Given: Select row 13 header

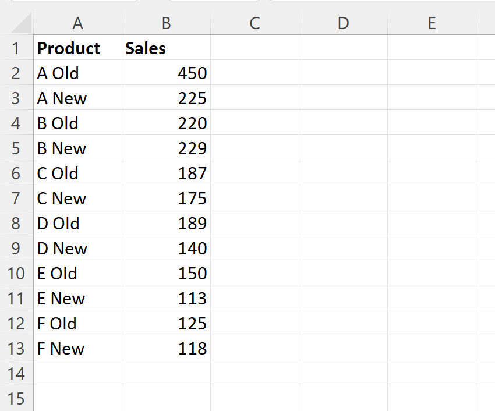Looking at the screenshot, I should pyautogui.click(x=16, y=348).
